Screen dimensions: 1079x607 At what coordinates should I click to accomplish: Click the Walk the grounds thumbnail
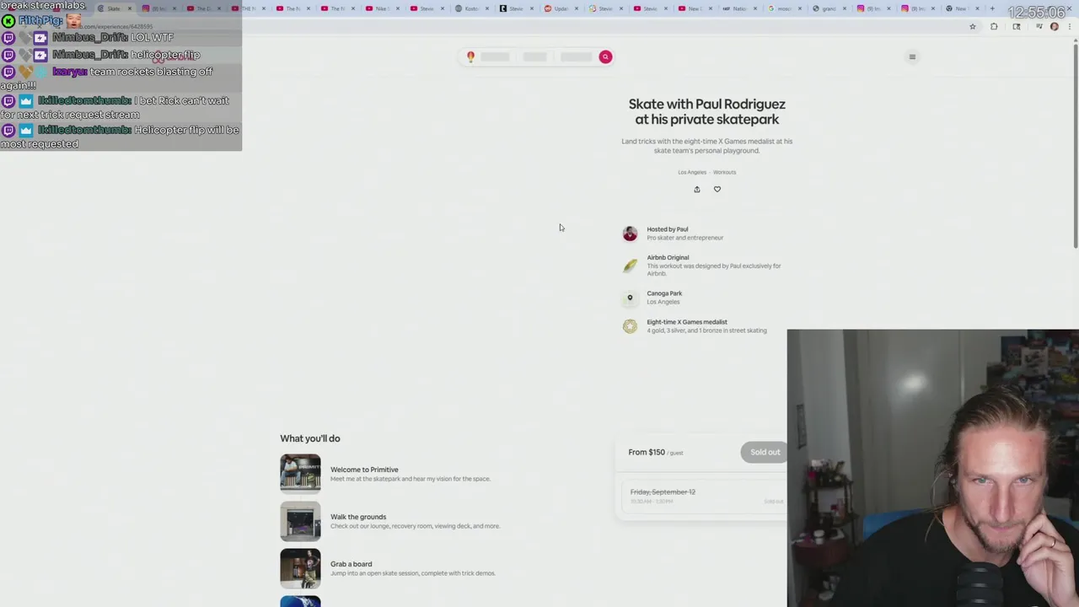pos(300,521)
